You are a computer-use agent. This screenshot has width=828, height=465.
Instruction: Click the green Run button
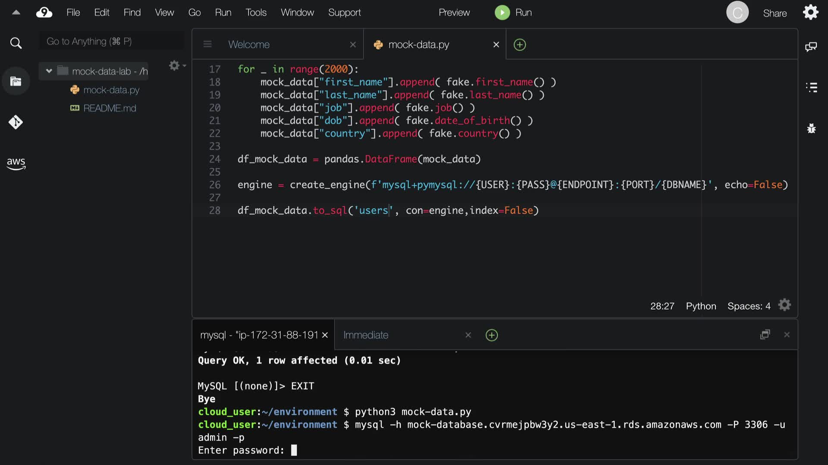502,12
